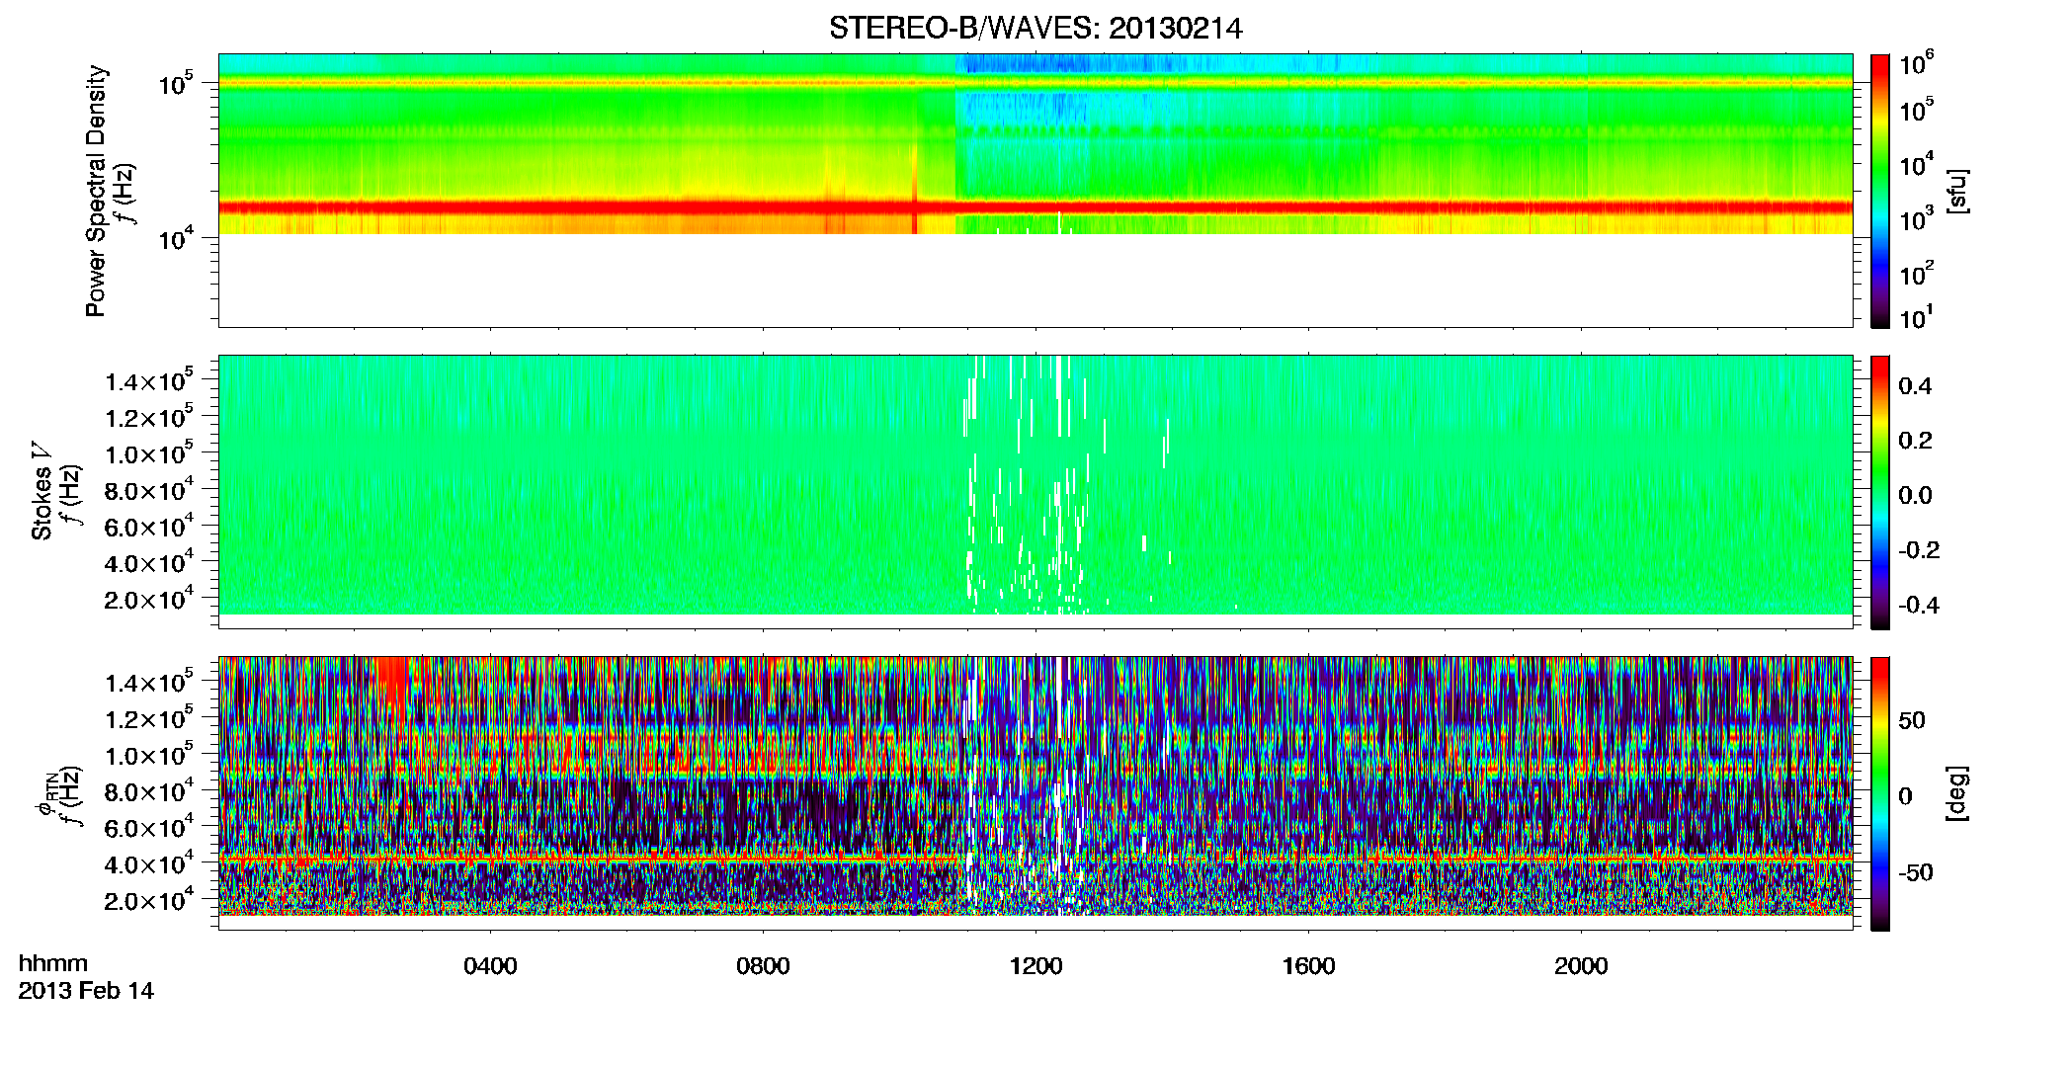Click the "1200" time axis label
The width and height of the screenshot is (2071, 1067).
1035,966
